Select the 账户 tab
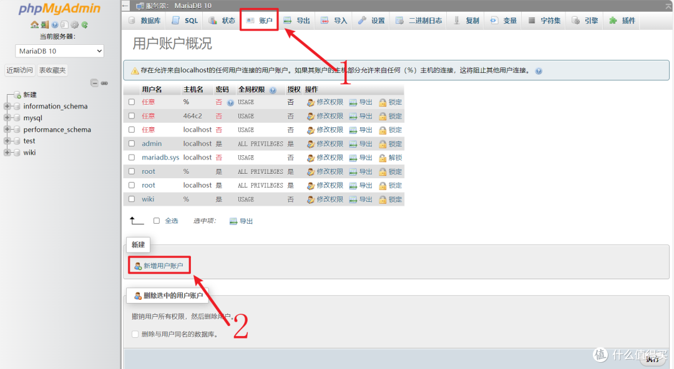 [259, 21]
